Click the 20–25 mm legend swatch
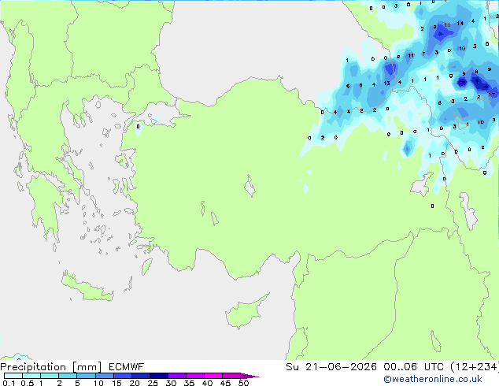This screenshot has width=499, height=386. pos(140,376)
